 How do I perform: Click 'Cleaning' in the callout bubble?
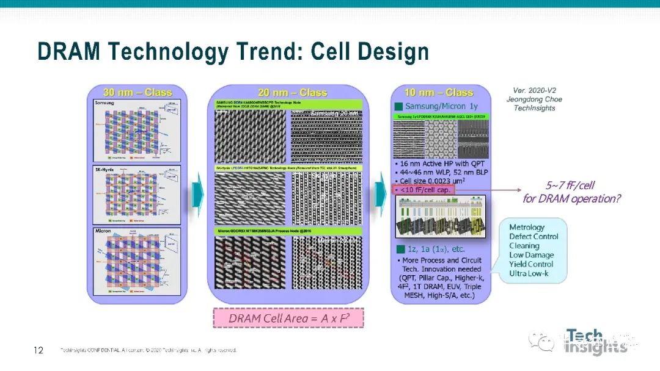[x=524, y=246]
